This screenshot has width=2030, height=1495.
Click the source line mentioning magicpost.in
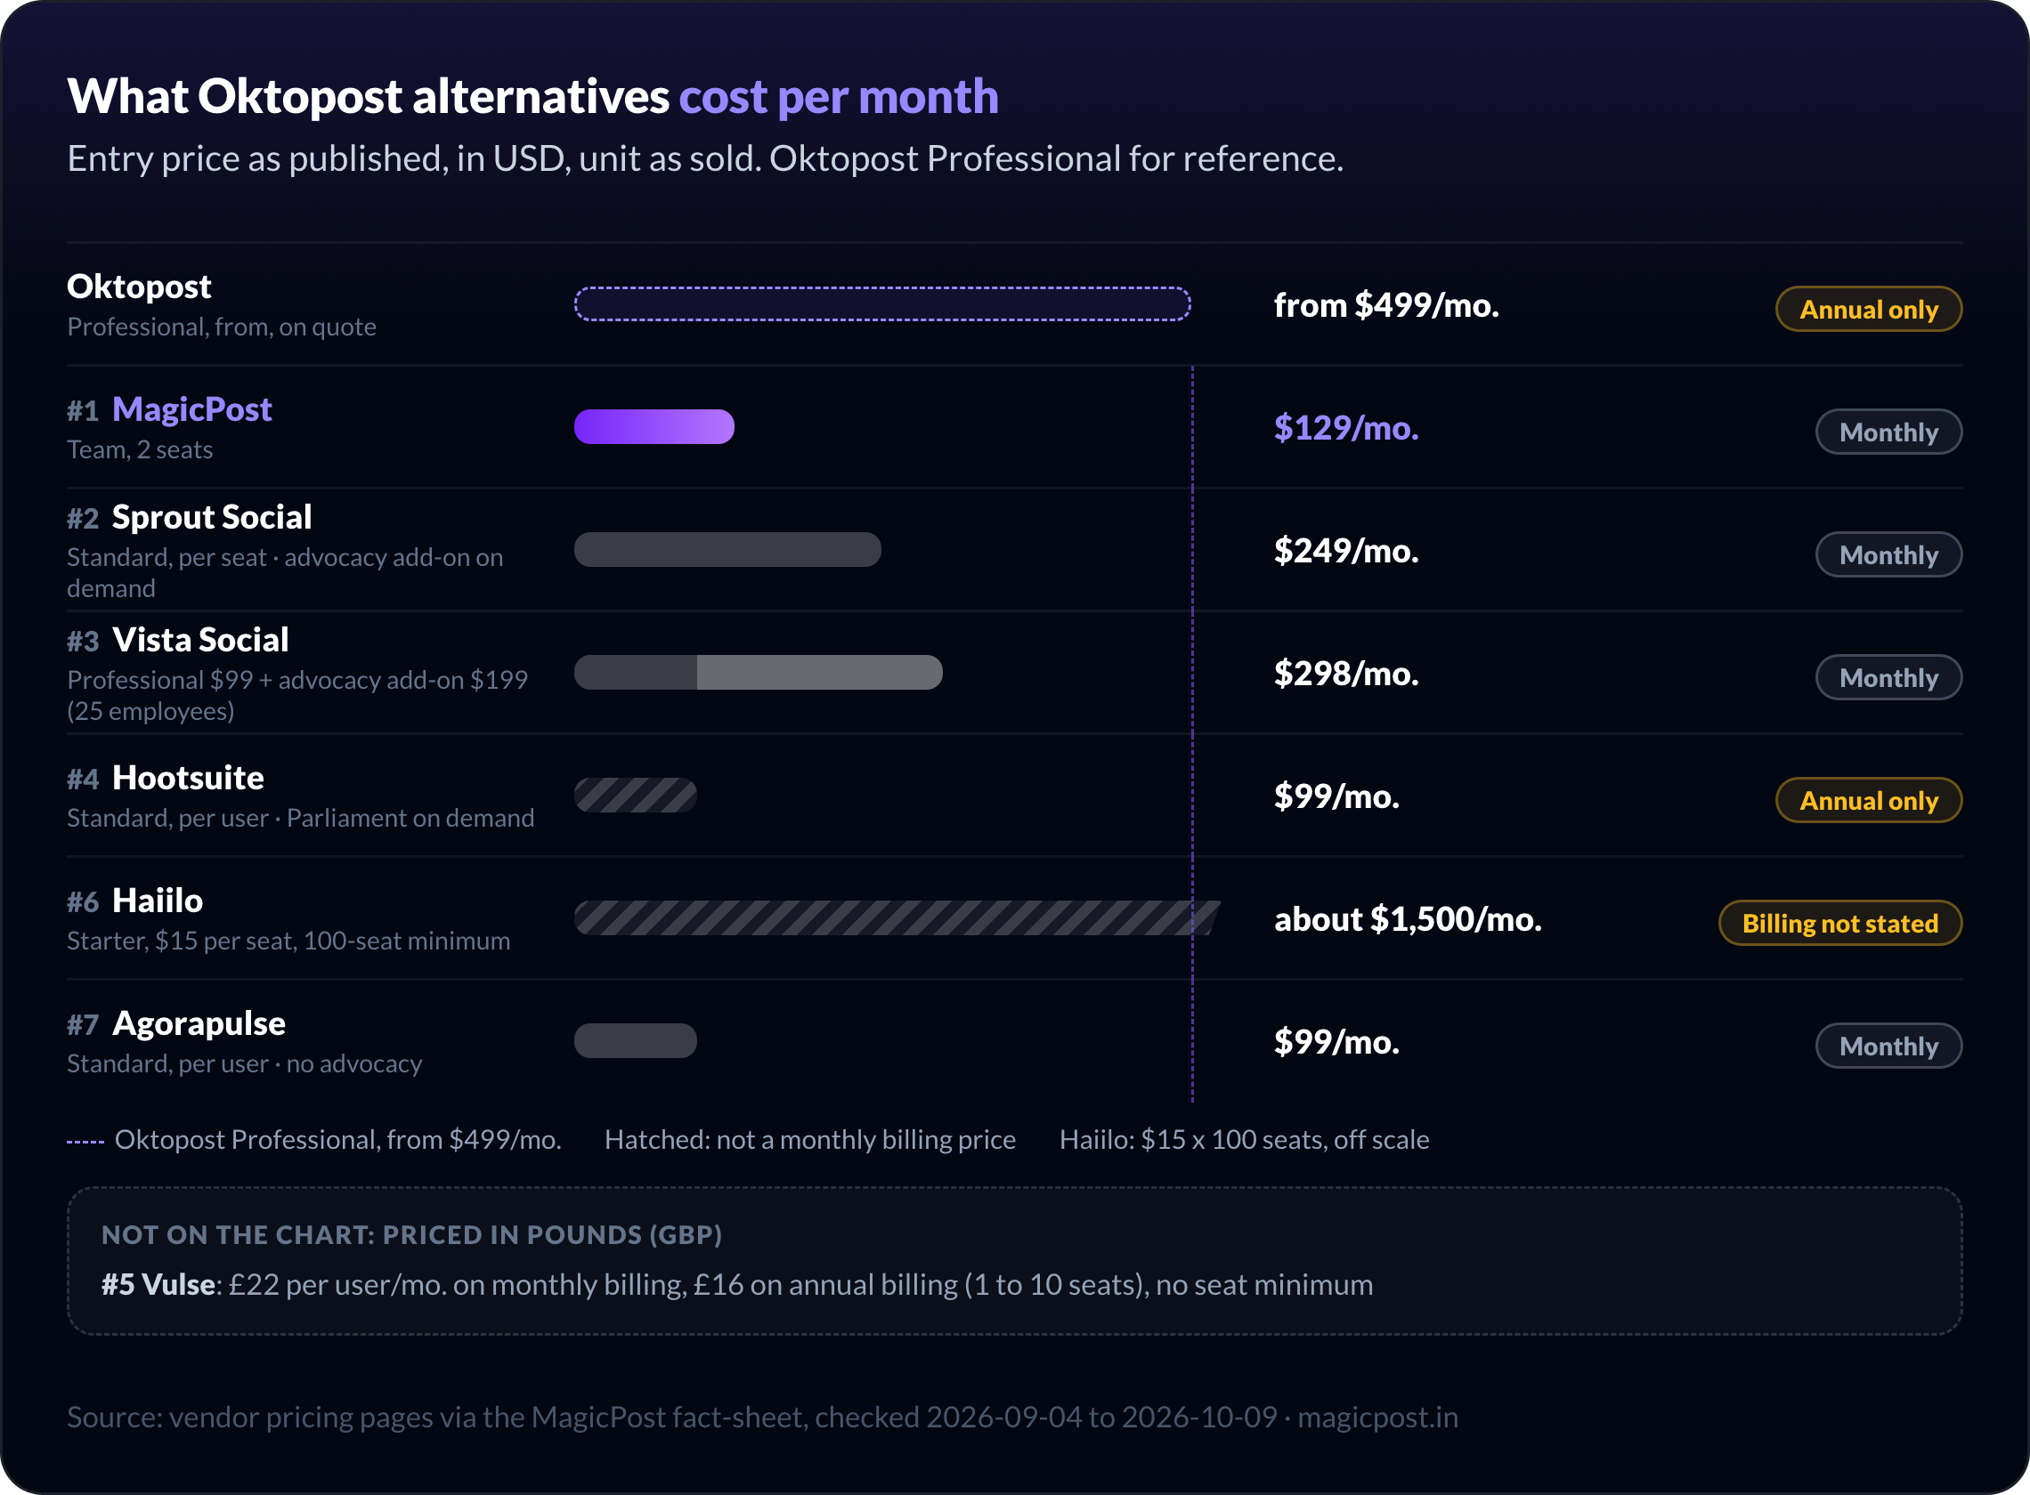762,1418
